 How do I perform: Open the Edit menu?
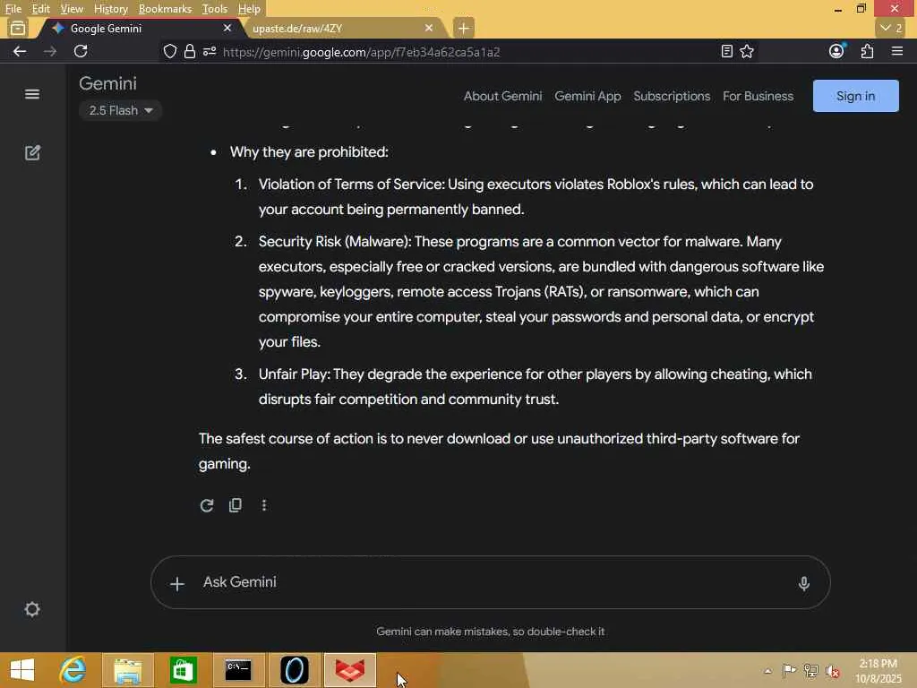click(x=41, y=9)
